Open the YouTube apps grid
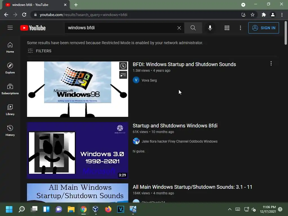Image resolution: width=288 pixels, height=216 pixels. click(x=227, y=28)
